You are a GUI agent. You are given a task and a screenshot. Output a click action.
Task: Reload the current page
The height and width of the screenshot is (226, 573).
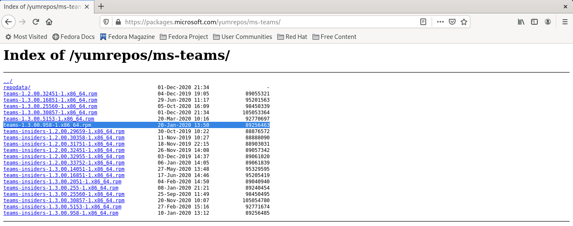tap(36, 22)
